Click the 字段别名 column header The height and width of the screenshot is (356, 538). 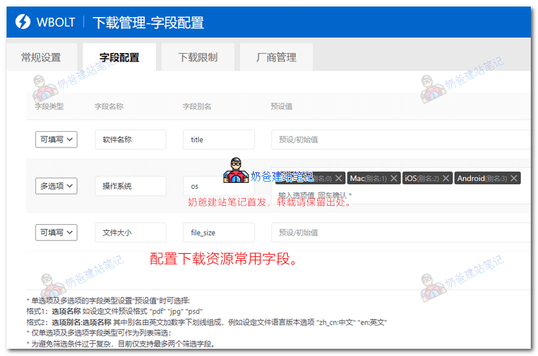pyautogui.click(x=197, y=106)
